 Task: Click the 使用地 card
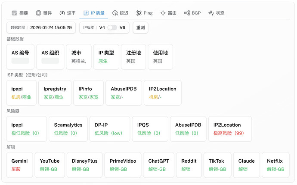point(161,57)
